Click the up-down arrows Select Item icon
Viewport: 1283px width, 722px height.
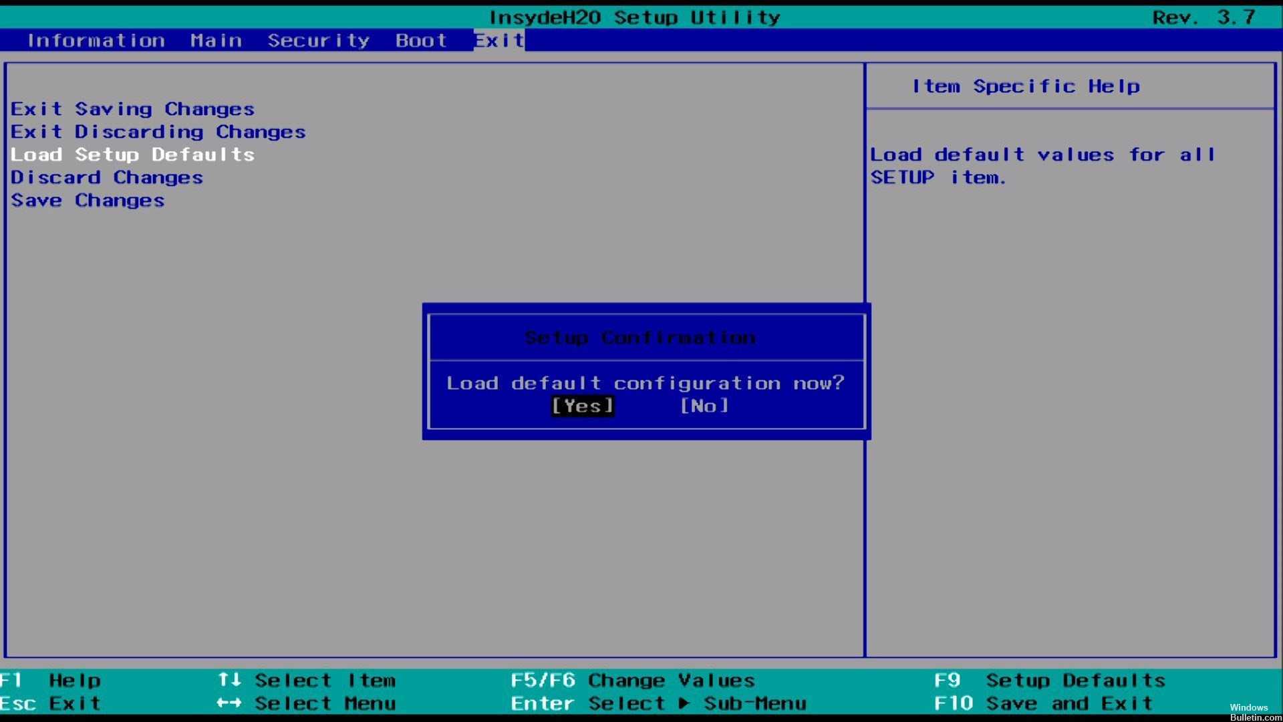click(229, 680)
